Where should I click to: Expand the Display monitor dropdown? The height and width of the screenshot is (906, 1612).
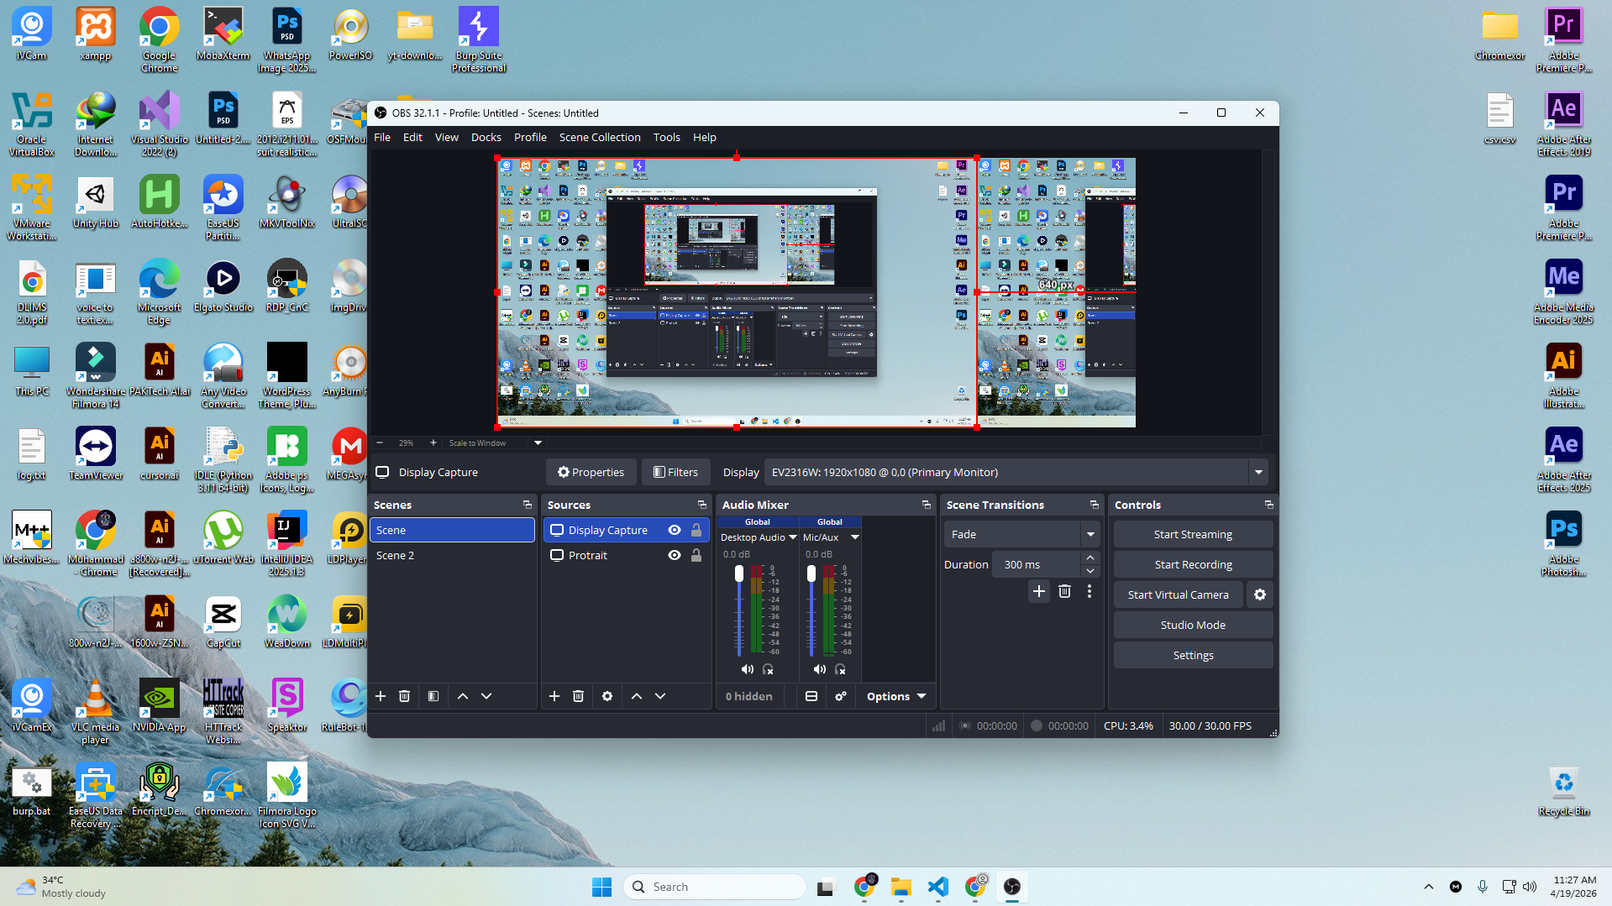(1258, 472)
